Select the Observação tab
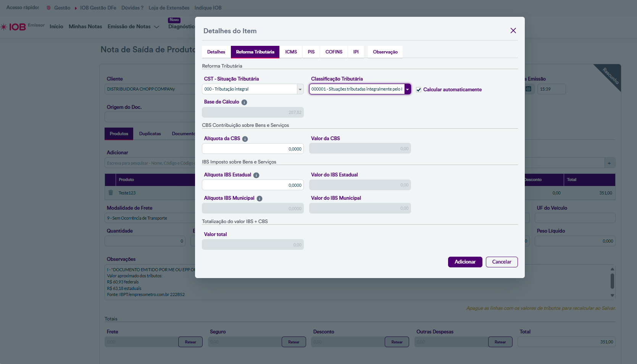The height and width of the screenshot is (364, 637). click(x=385, y=52)
